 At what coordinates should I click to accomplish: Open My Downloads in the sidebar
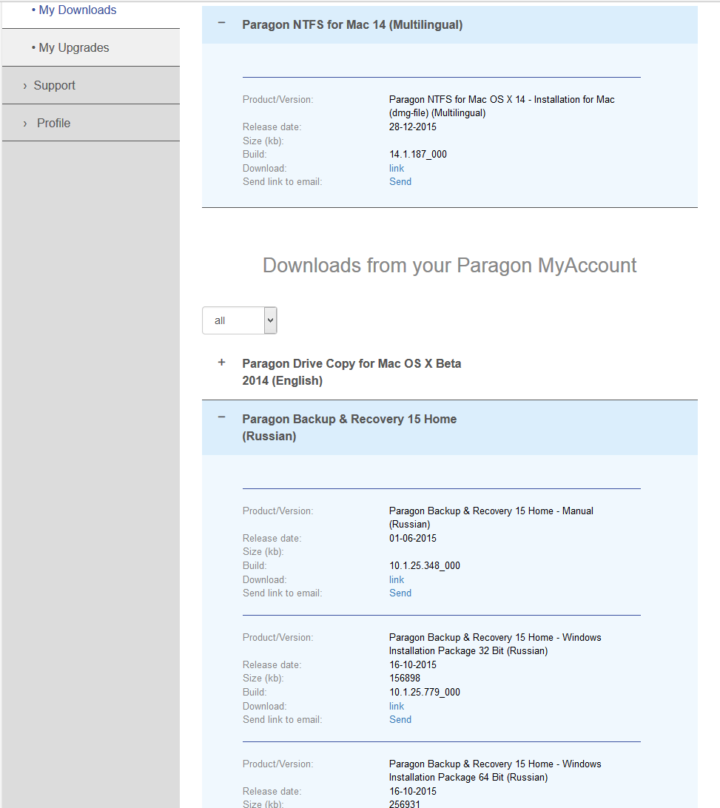(77, 10)
